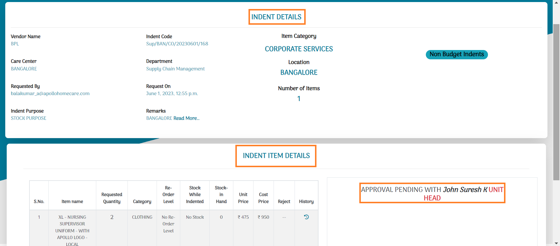
Task: Click the History column header
Action: coord(306,202)
